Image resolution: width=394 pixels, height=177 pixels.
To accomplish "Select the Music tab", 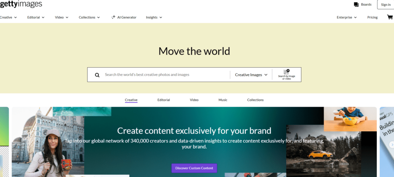I will [223, 100].
